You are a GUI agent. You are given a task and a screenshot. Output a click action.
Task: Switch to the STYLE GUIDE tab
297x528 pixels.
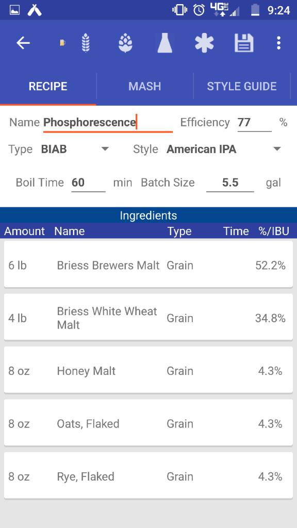(242, 86)
